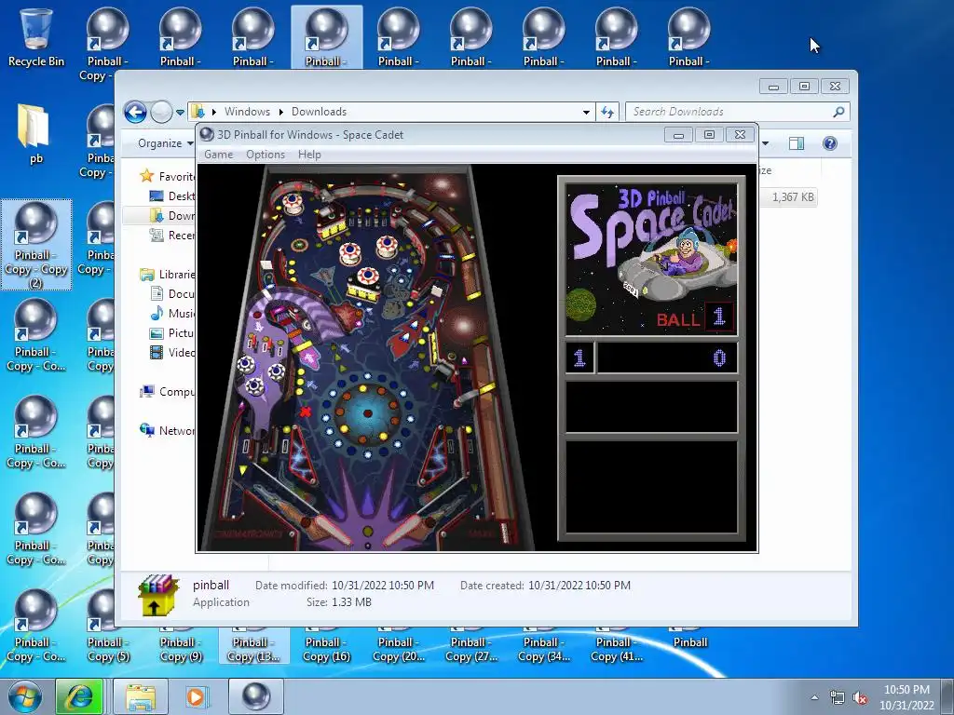The width and height of the screenshot is (954, 715).
Task: Select Downloads in navigation pane
Action: (x=172, y=215)
